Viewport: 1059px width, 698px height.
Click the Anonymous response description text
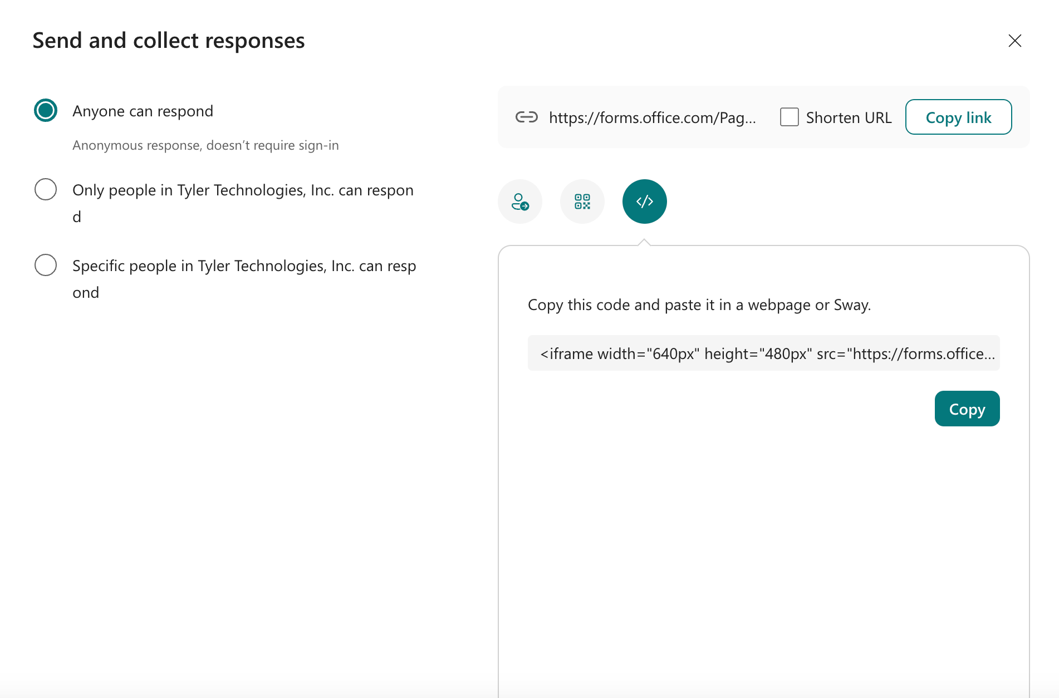pos(205,145)
